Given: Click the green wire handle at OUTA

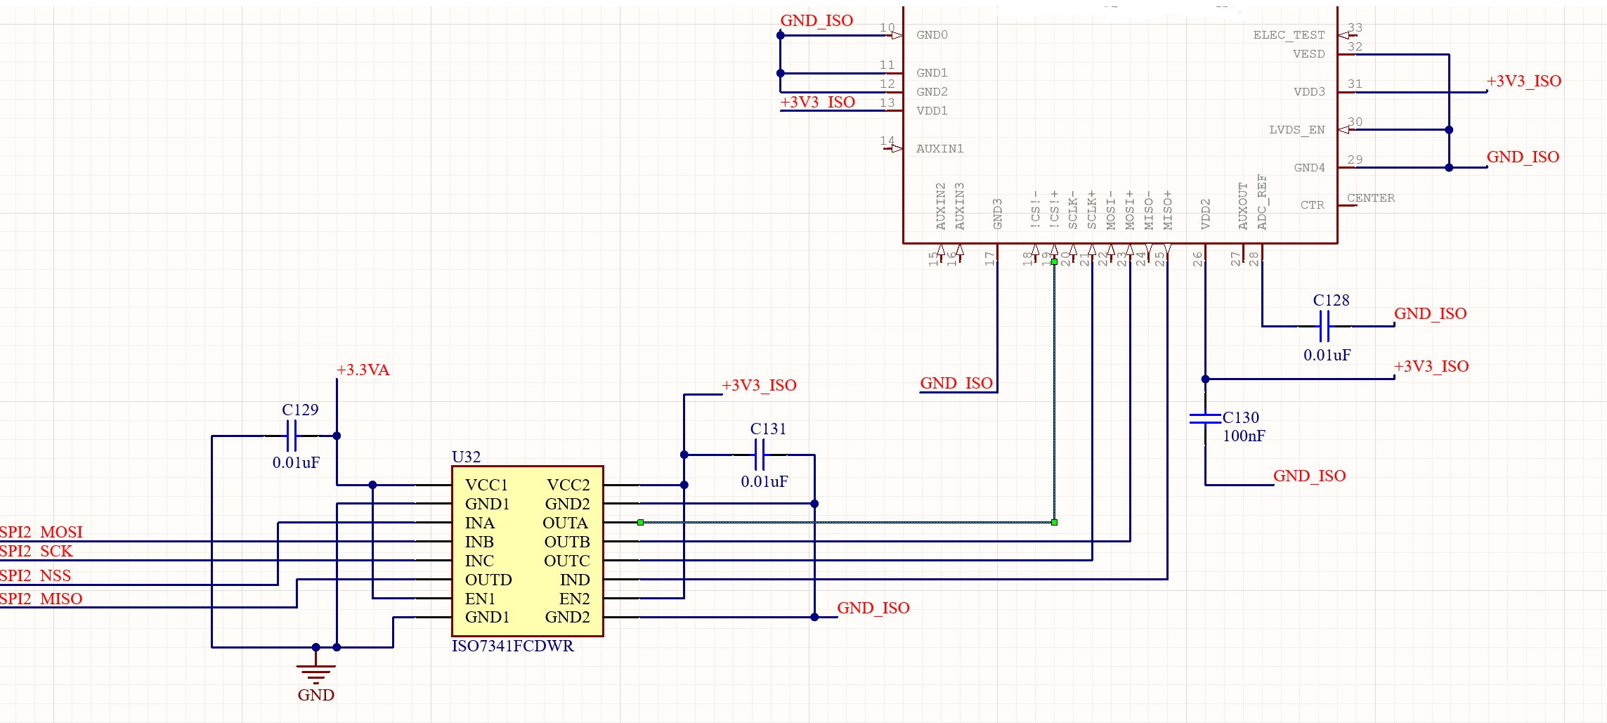Looking at the screenshot, I should click(x=640, y=522).
